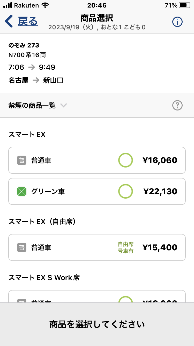194x346 pixels.
Task: Tap the gray question mark help icon
Action: point(177,105)
